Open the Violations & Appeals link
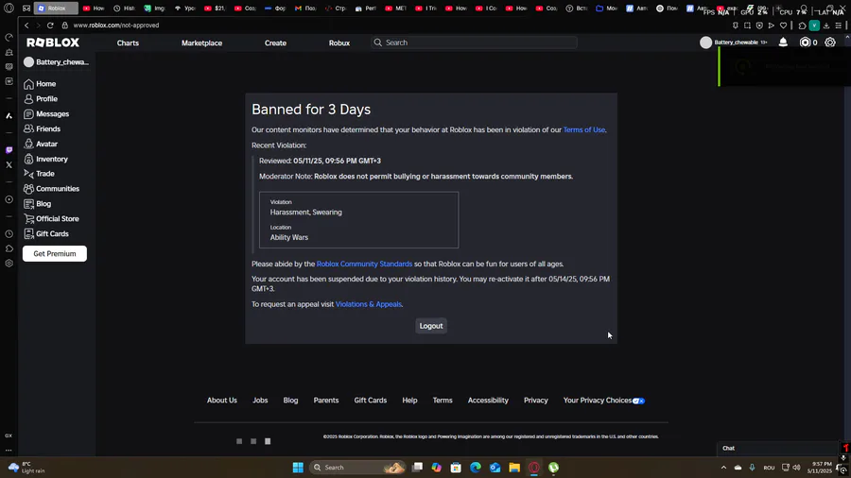The image size is (851, 478). (x=369, y=304)
